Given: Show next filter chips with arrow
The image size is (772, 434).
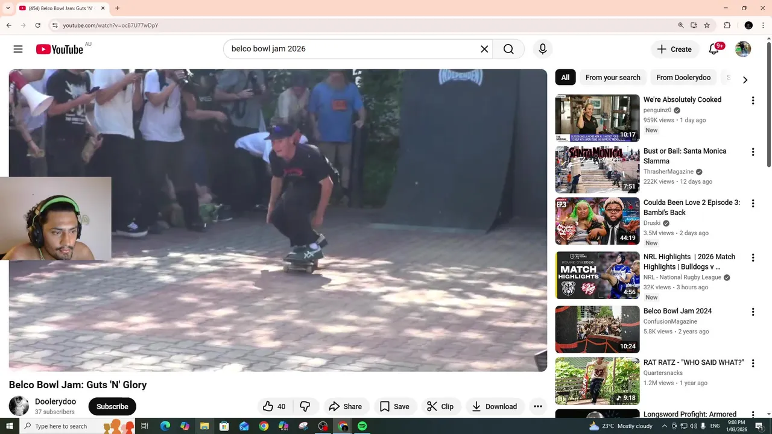Looking at the screenshot, I should pyautogui.click(x=745, y=80).
